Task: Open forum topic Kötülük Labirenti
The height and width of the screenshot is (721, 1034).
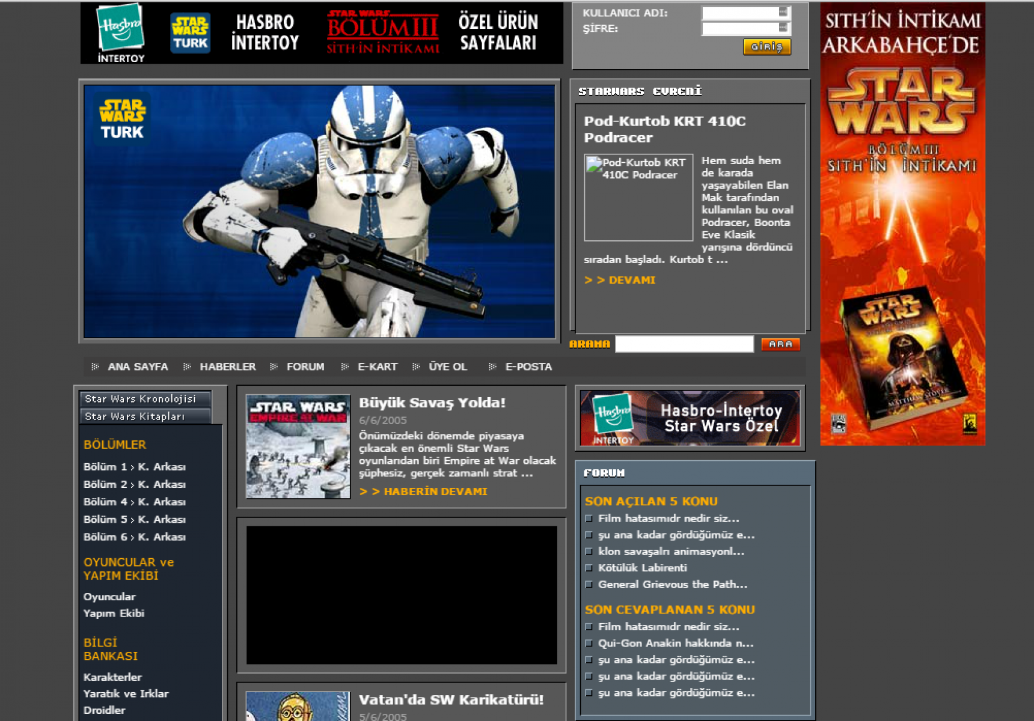Action: (642, 568)
